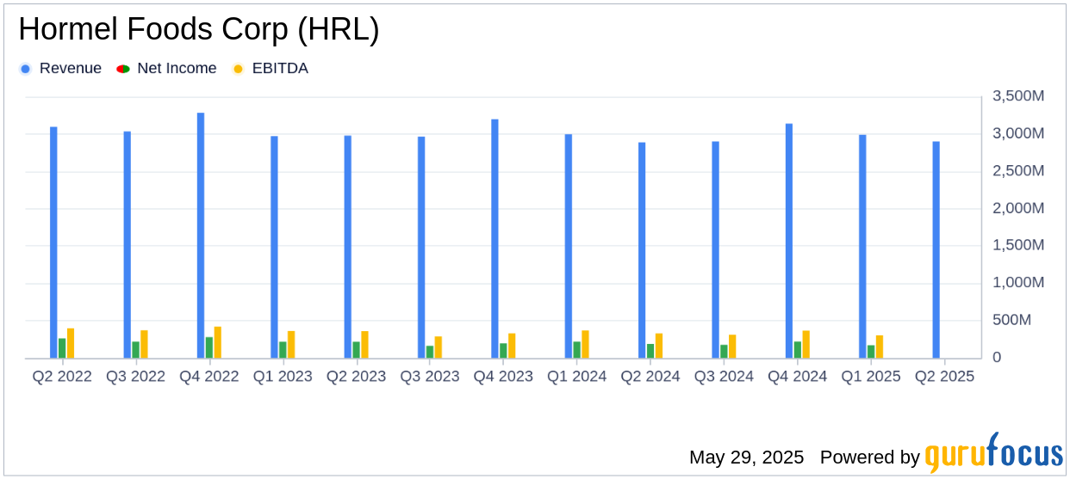
Task: Click the Q2 2023 axis label
Action: (356, 377)
